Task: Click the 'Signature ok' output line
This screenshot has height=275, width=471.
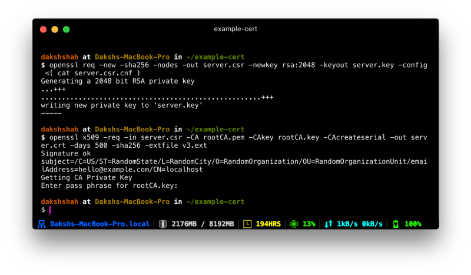Action: tap(66, 154)
